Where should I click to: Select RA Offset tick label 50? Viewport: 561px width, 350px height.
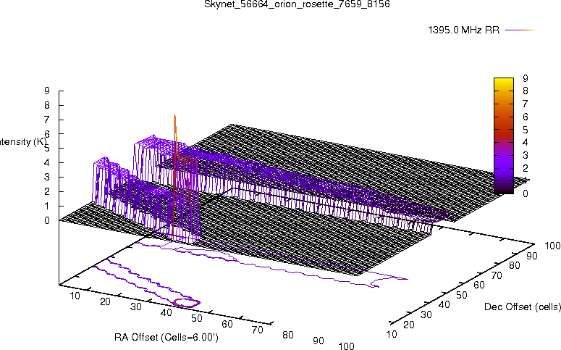point(197,318)
